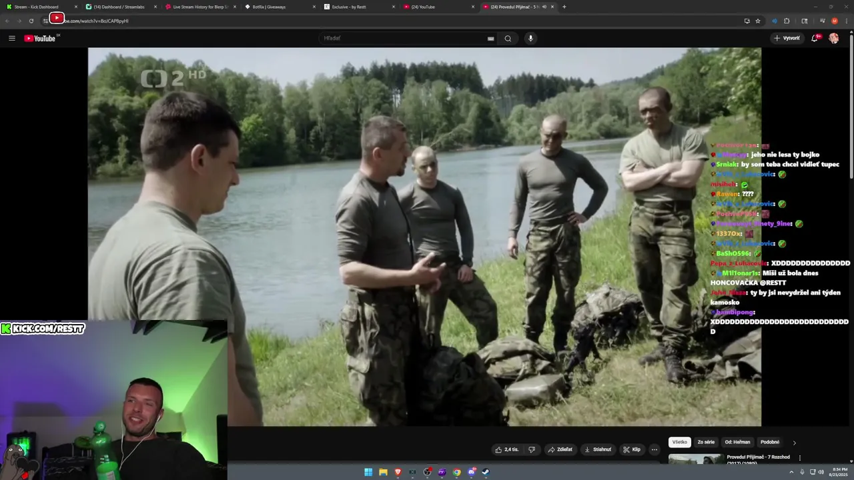Open Steam from the taskbar

pyautogui.click(x=486, y=472)
